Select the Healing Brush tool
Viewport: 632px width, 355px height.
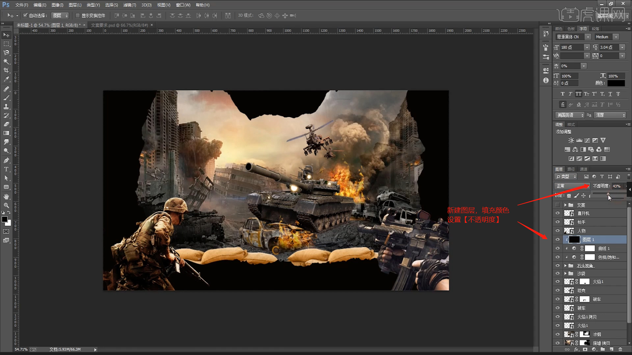[6, 89]
